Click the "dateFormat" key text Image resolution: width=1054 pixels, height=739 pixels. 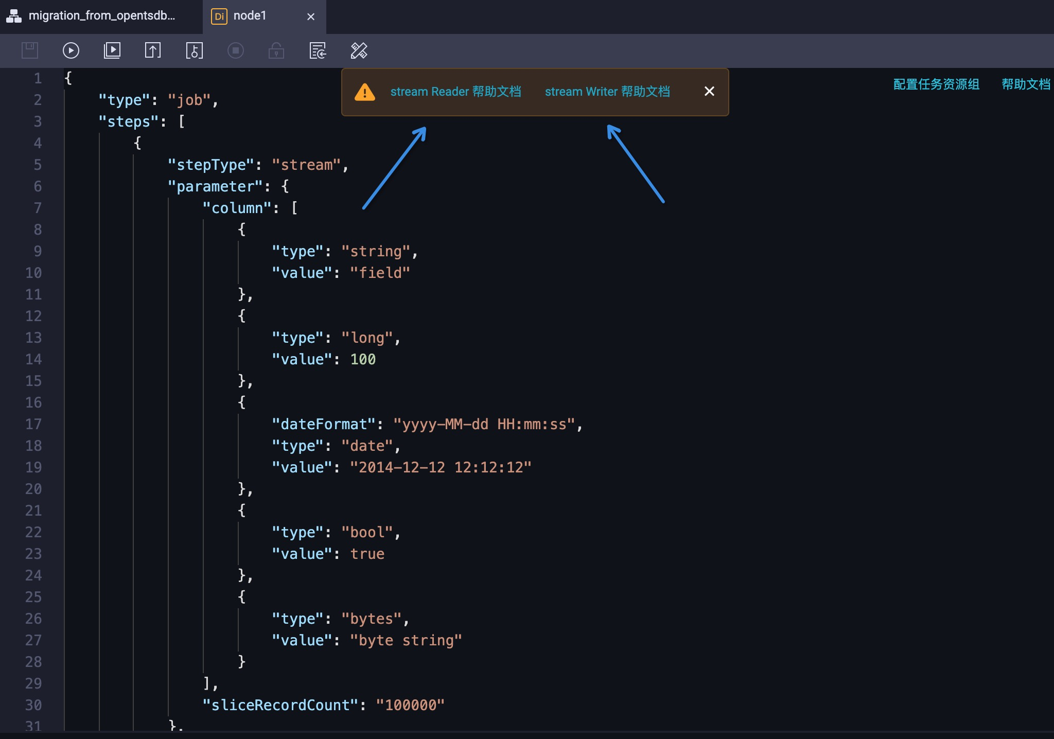[324, 424]
